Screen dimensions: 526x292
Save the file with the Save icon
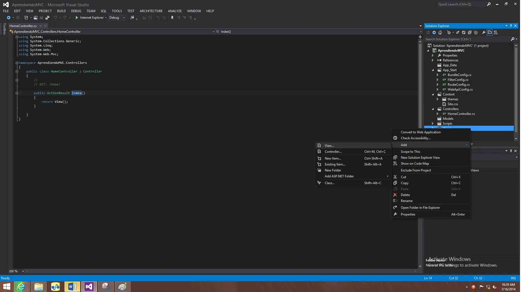[x=41, y=18]
